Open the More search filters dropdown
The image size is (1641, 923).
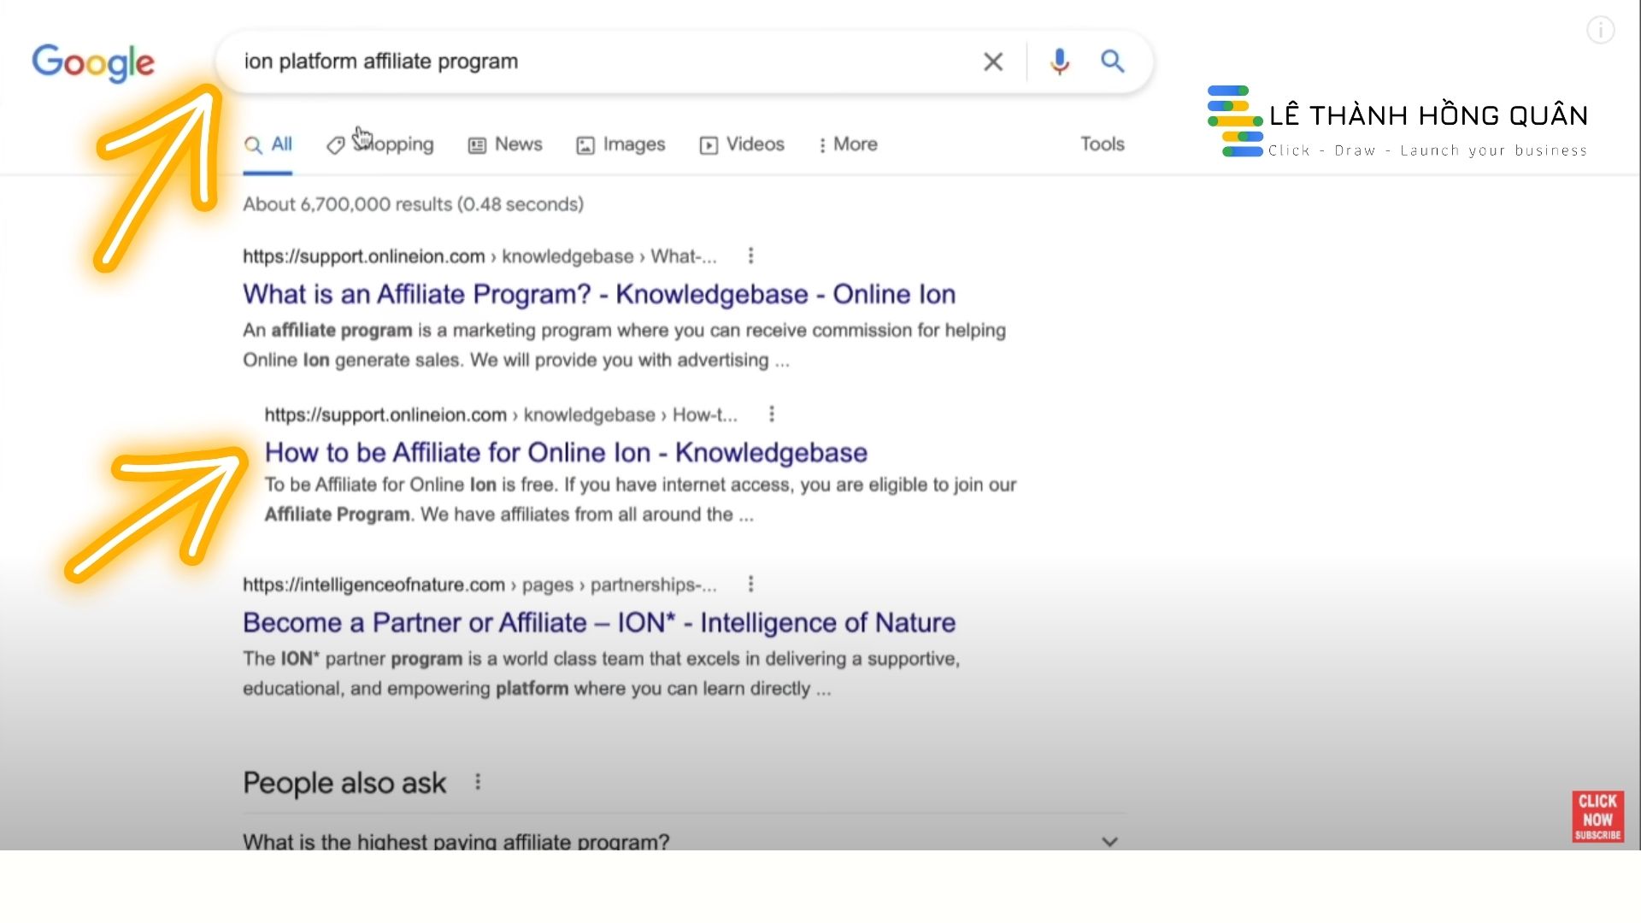click(x=848, y=144)
